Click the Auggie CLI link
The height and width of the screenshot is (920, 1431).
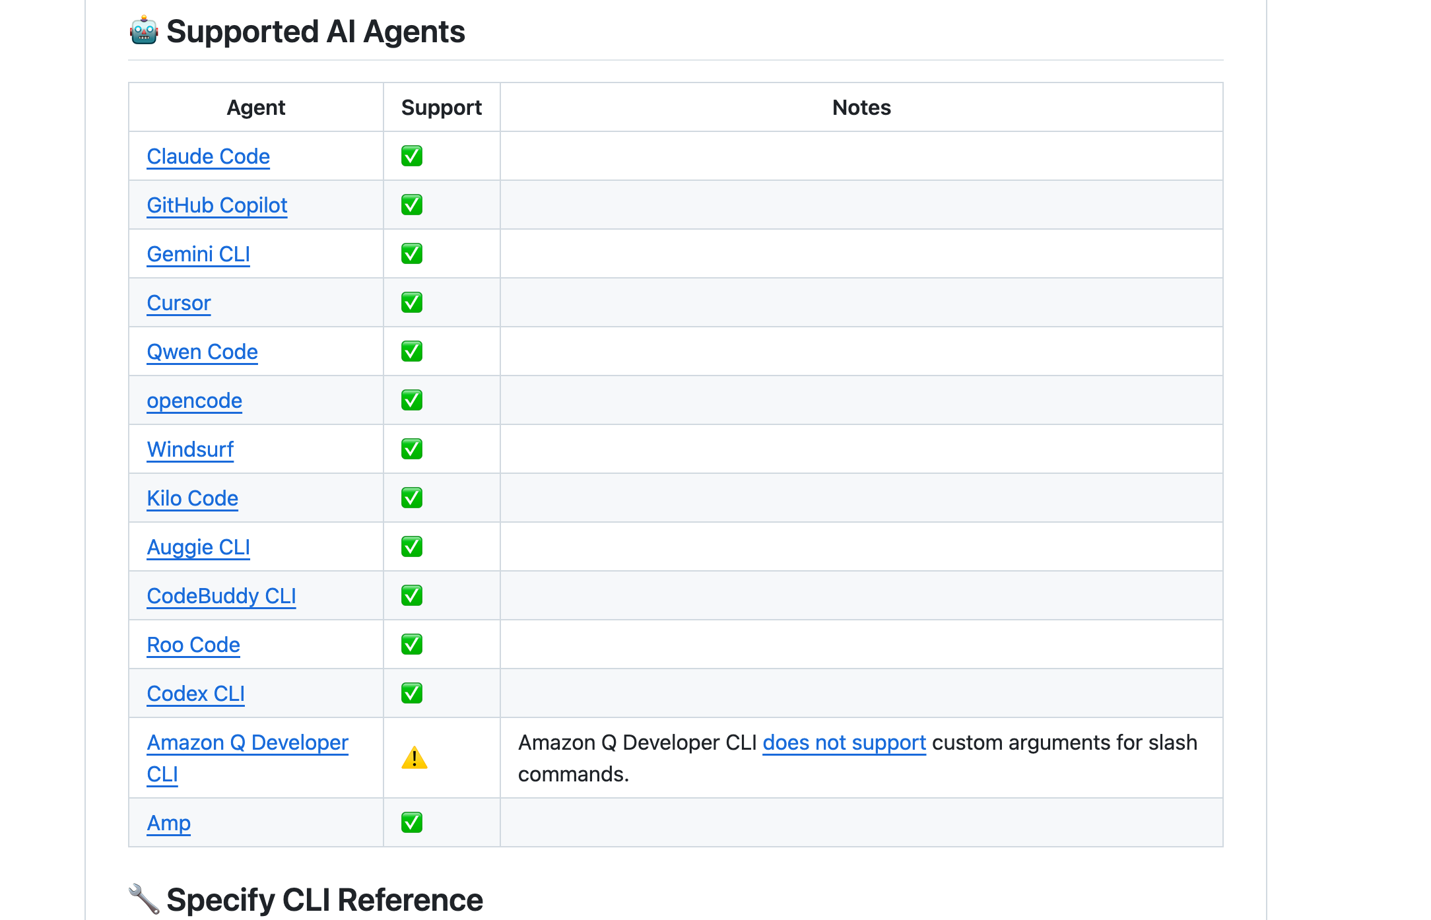(198, 547)
